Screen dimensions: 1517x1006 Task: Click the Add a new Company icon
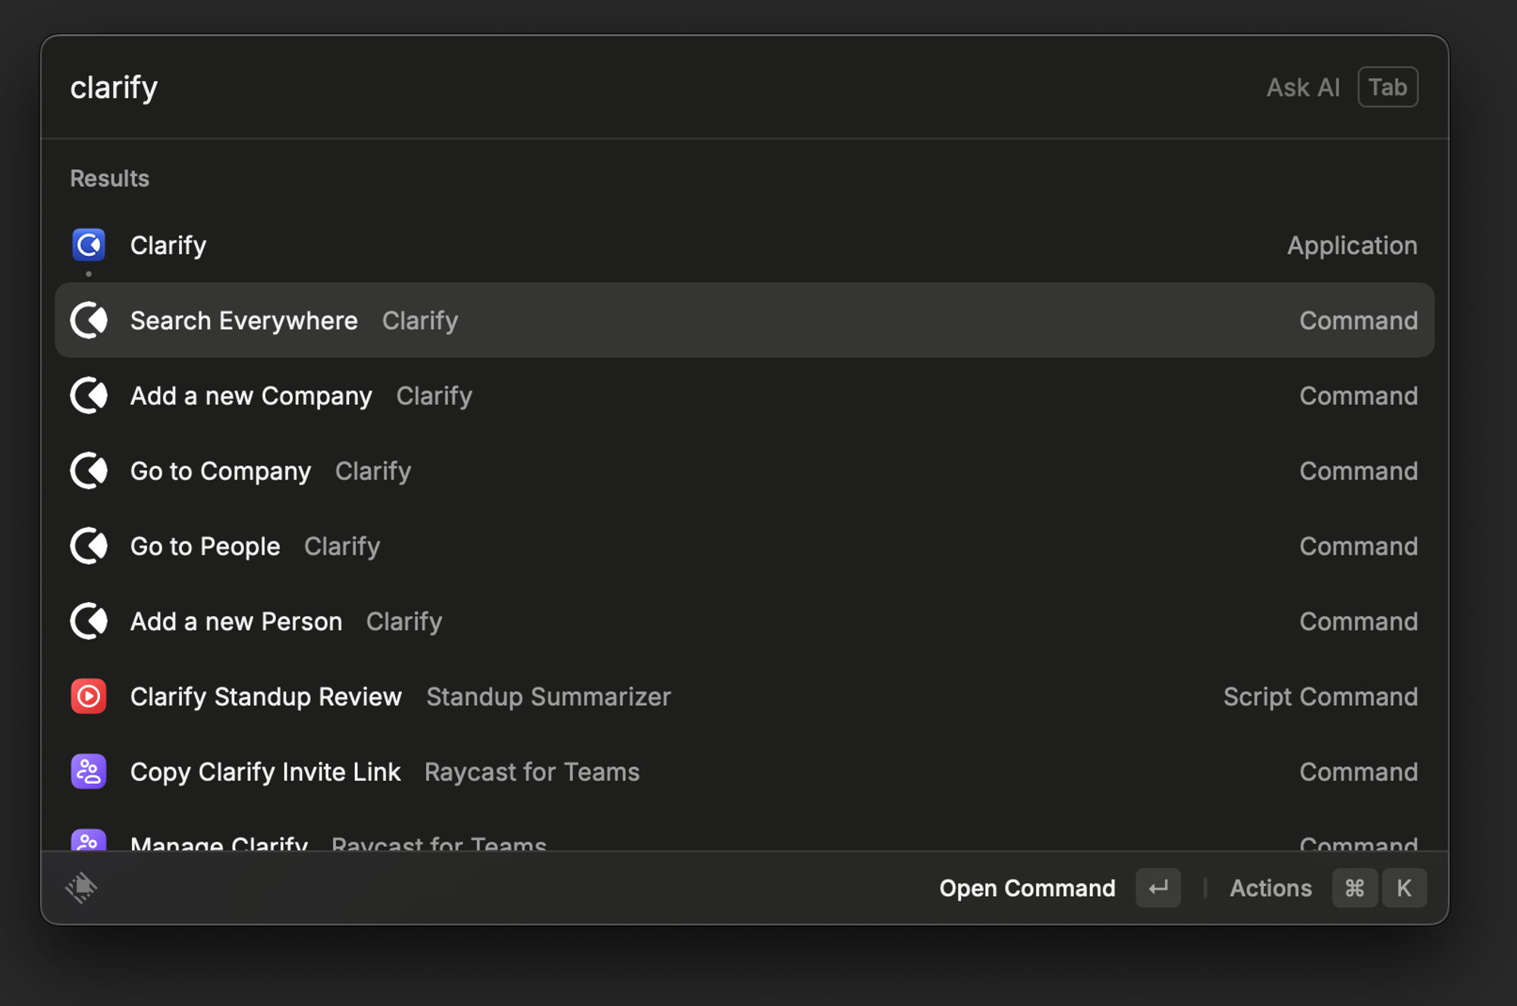[x=89, y=395]
